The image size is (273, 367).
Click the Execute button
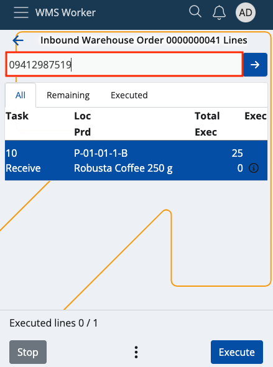(237, 352)
